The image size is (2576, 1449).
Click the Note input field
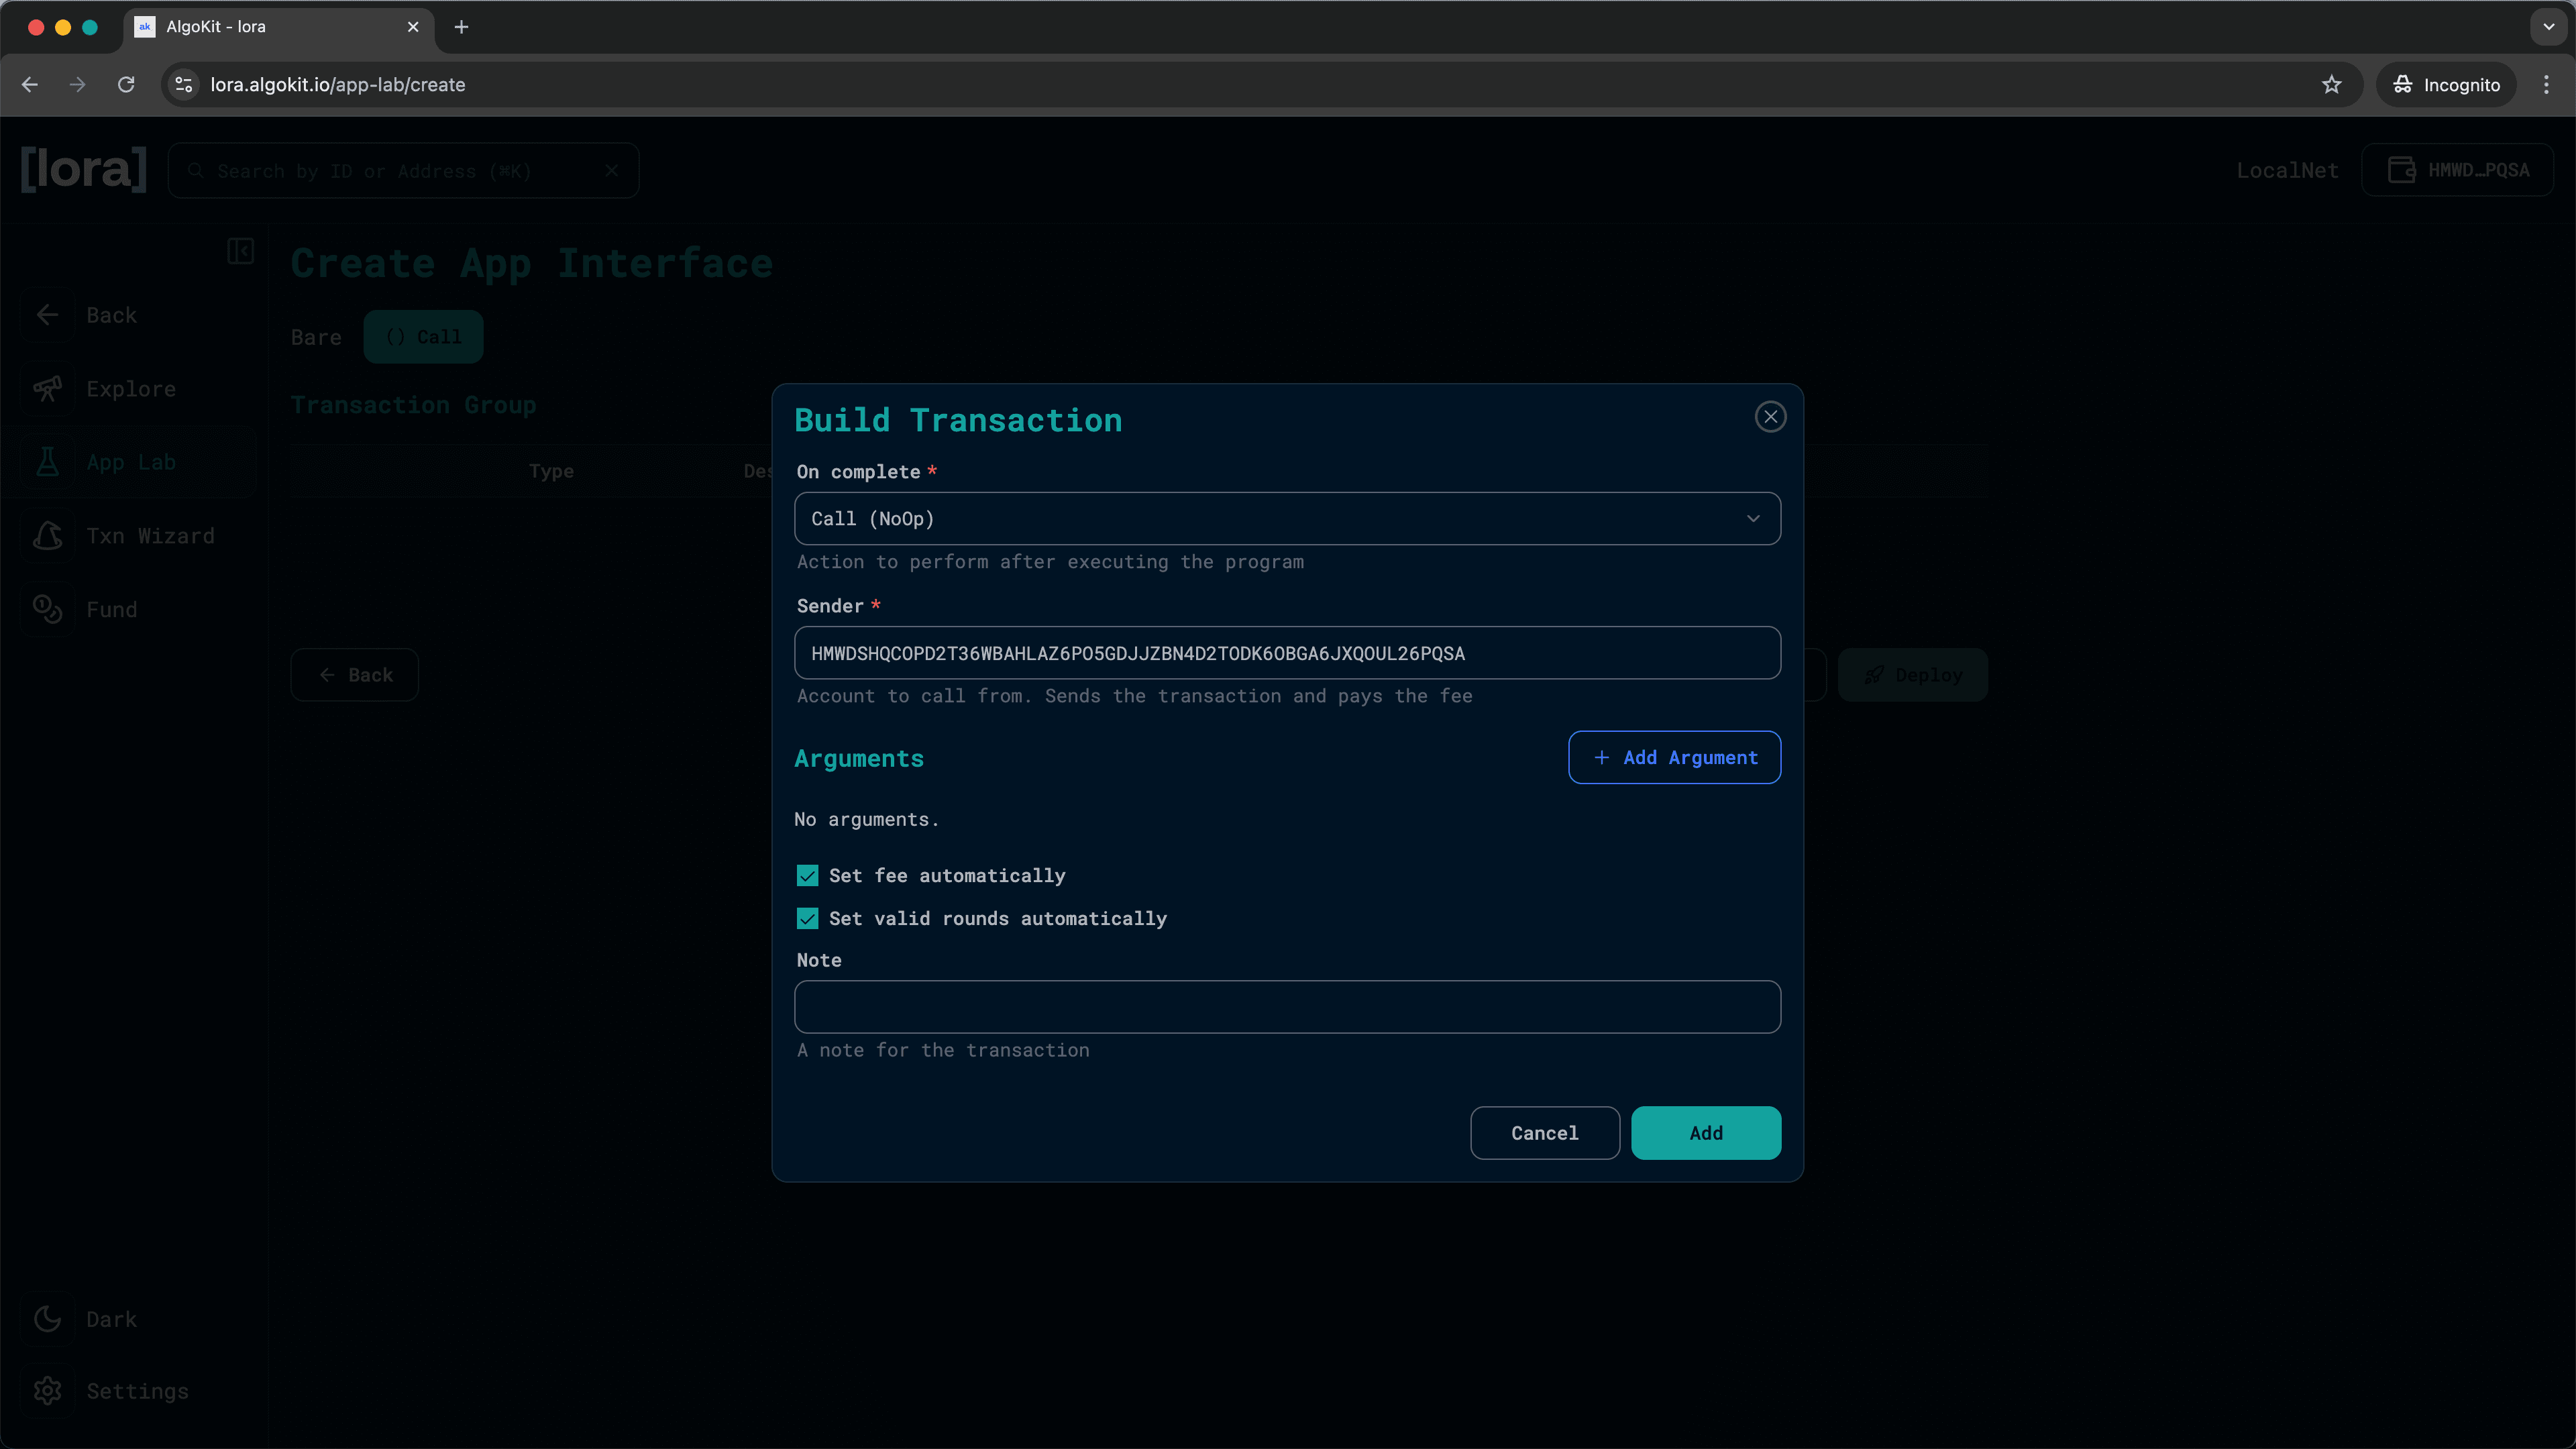[1286, 1007]
